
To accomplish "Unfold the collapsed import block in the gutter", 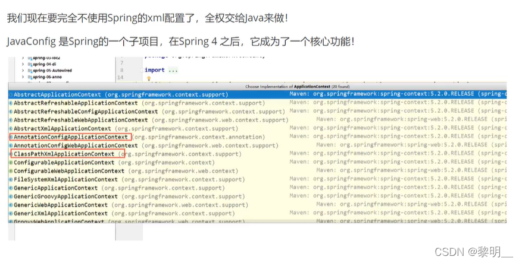I will pyautogui.click(x=142, y=70).
